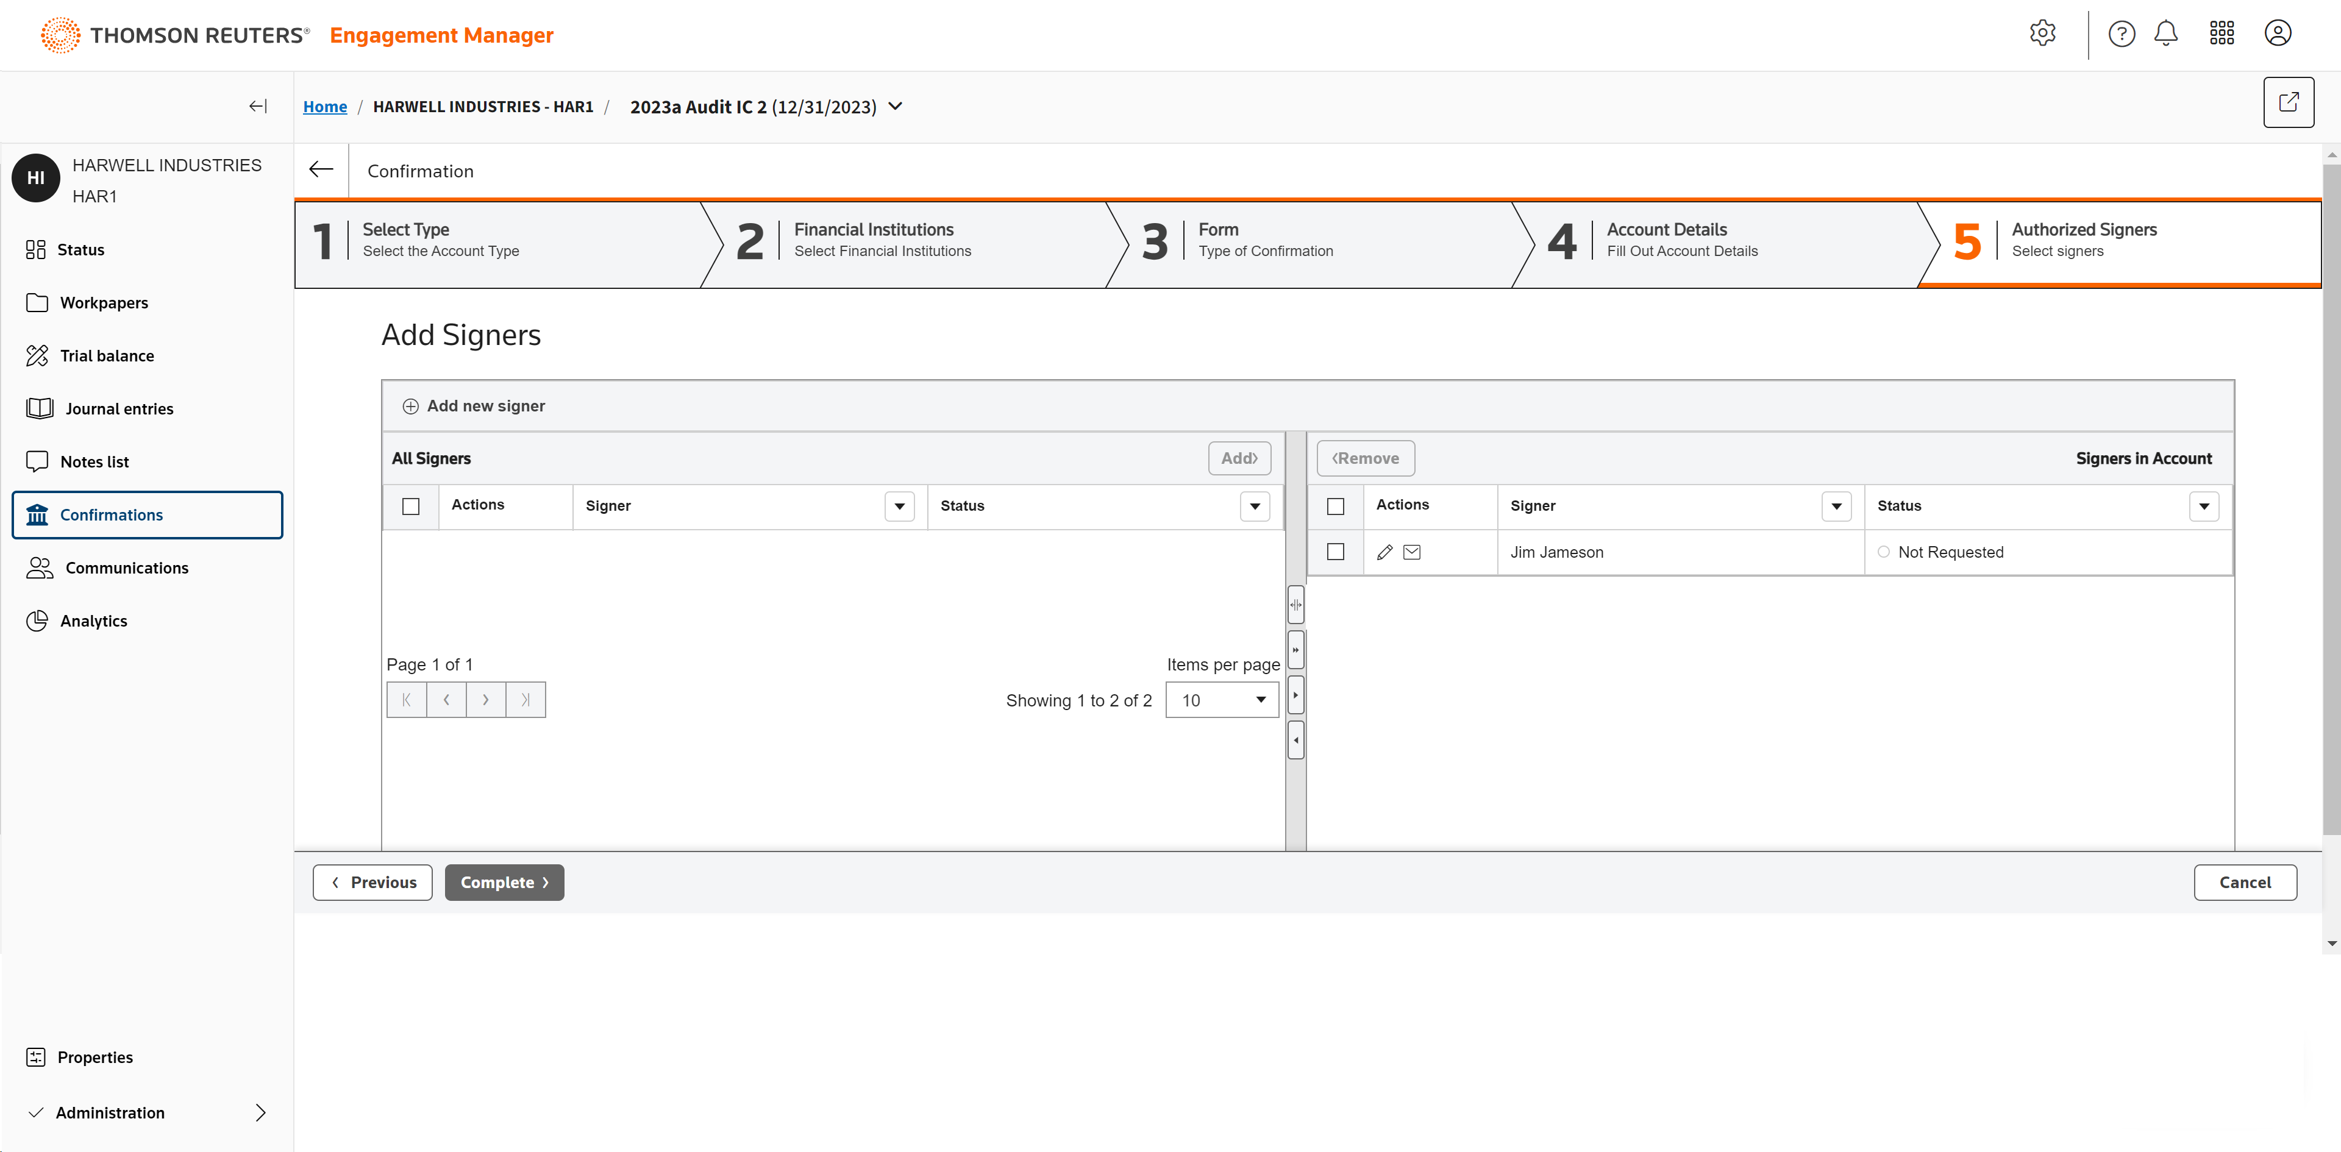The width and height of the screenshot is (2341, 1152).
Task: Toggle select-all checkbox in All Signers
Action: point(411,506)
